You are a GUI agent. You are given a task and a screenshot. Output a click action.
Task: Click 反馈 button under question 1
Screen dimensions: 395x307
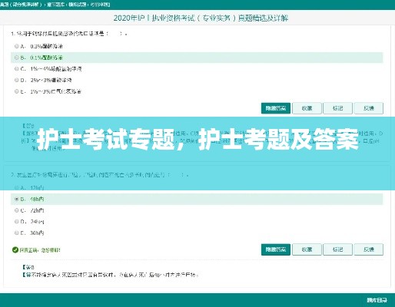369,108
